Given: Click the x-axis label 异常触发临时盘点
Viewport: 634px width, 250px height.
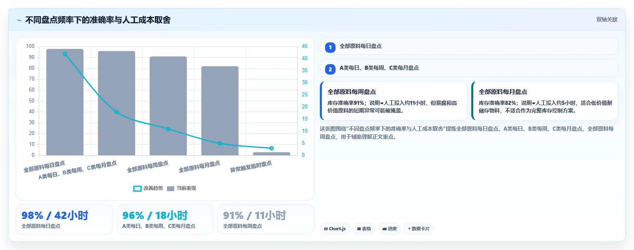Looking at the screenshot, I should 251,167.
